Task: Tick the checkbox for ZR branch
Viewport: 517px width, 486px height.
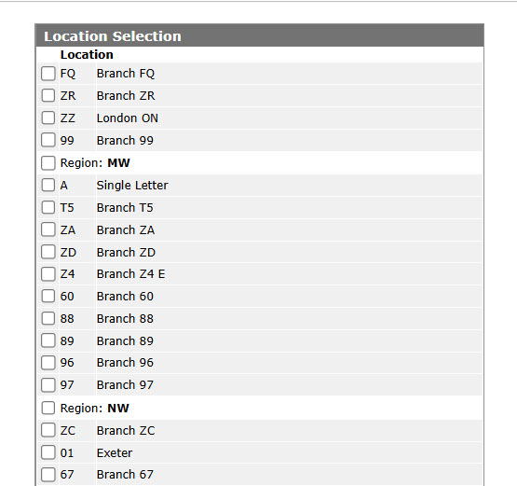Action: 48,96
